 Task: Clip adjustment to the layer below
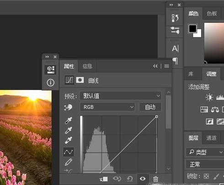point(104,179)
